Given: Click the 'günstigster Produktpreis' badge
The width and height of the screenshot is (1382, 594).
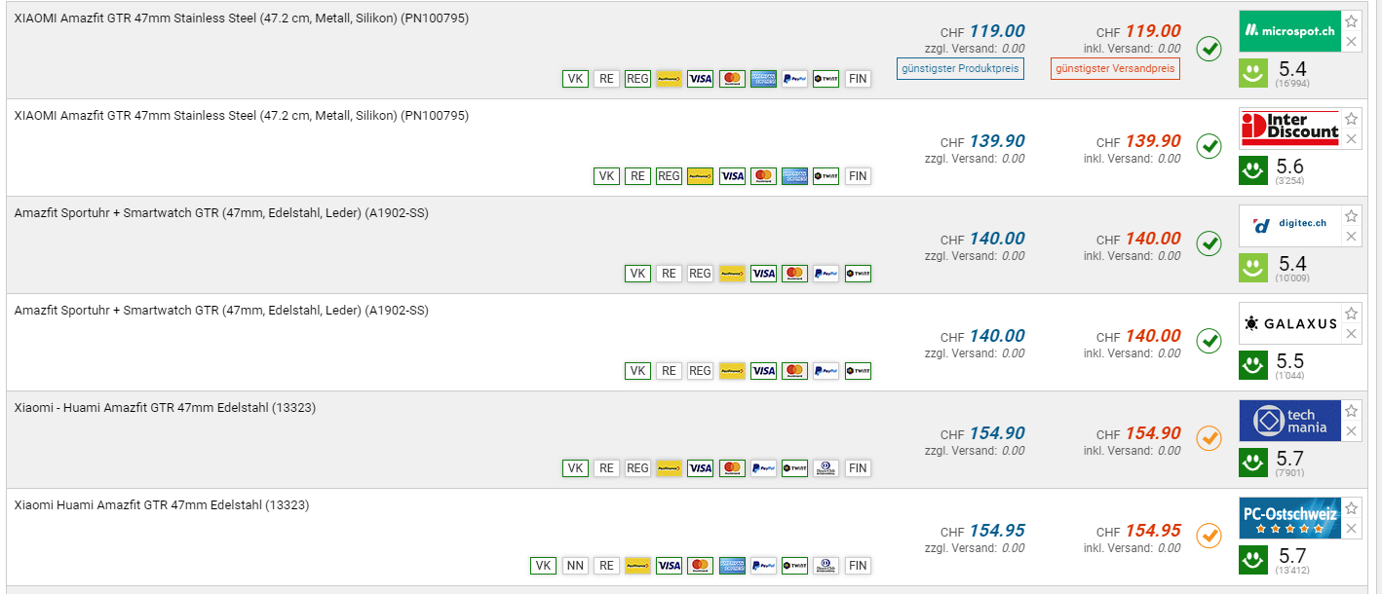Looking at the screenshot, I should coord(960,68).
